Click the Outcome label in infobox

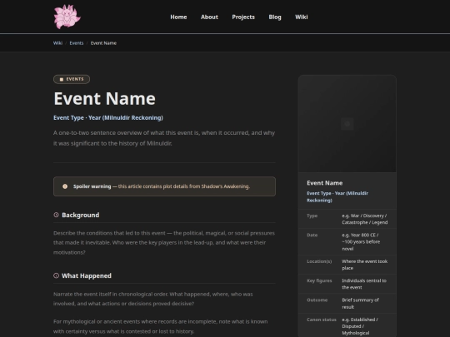click(317, 300)
